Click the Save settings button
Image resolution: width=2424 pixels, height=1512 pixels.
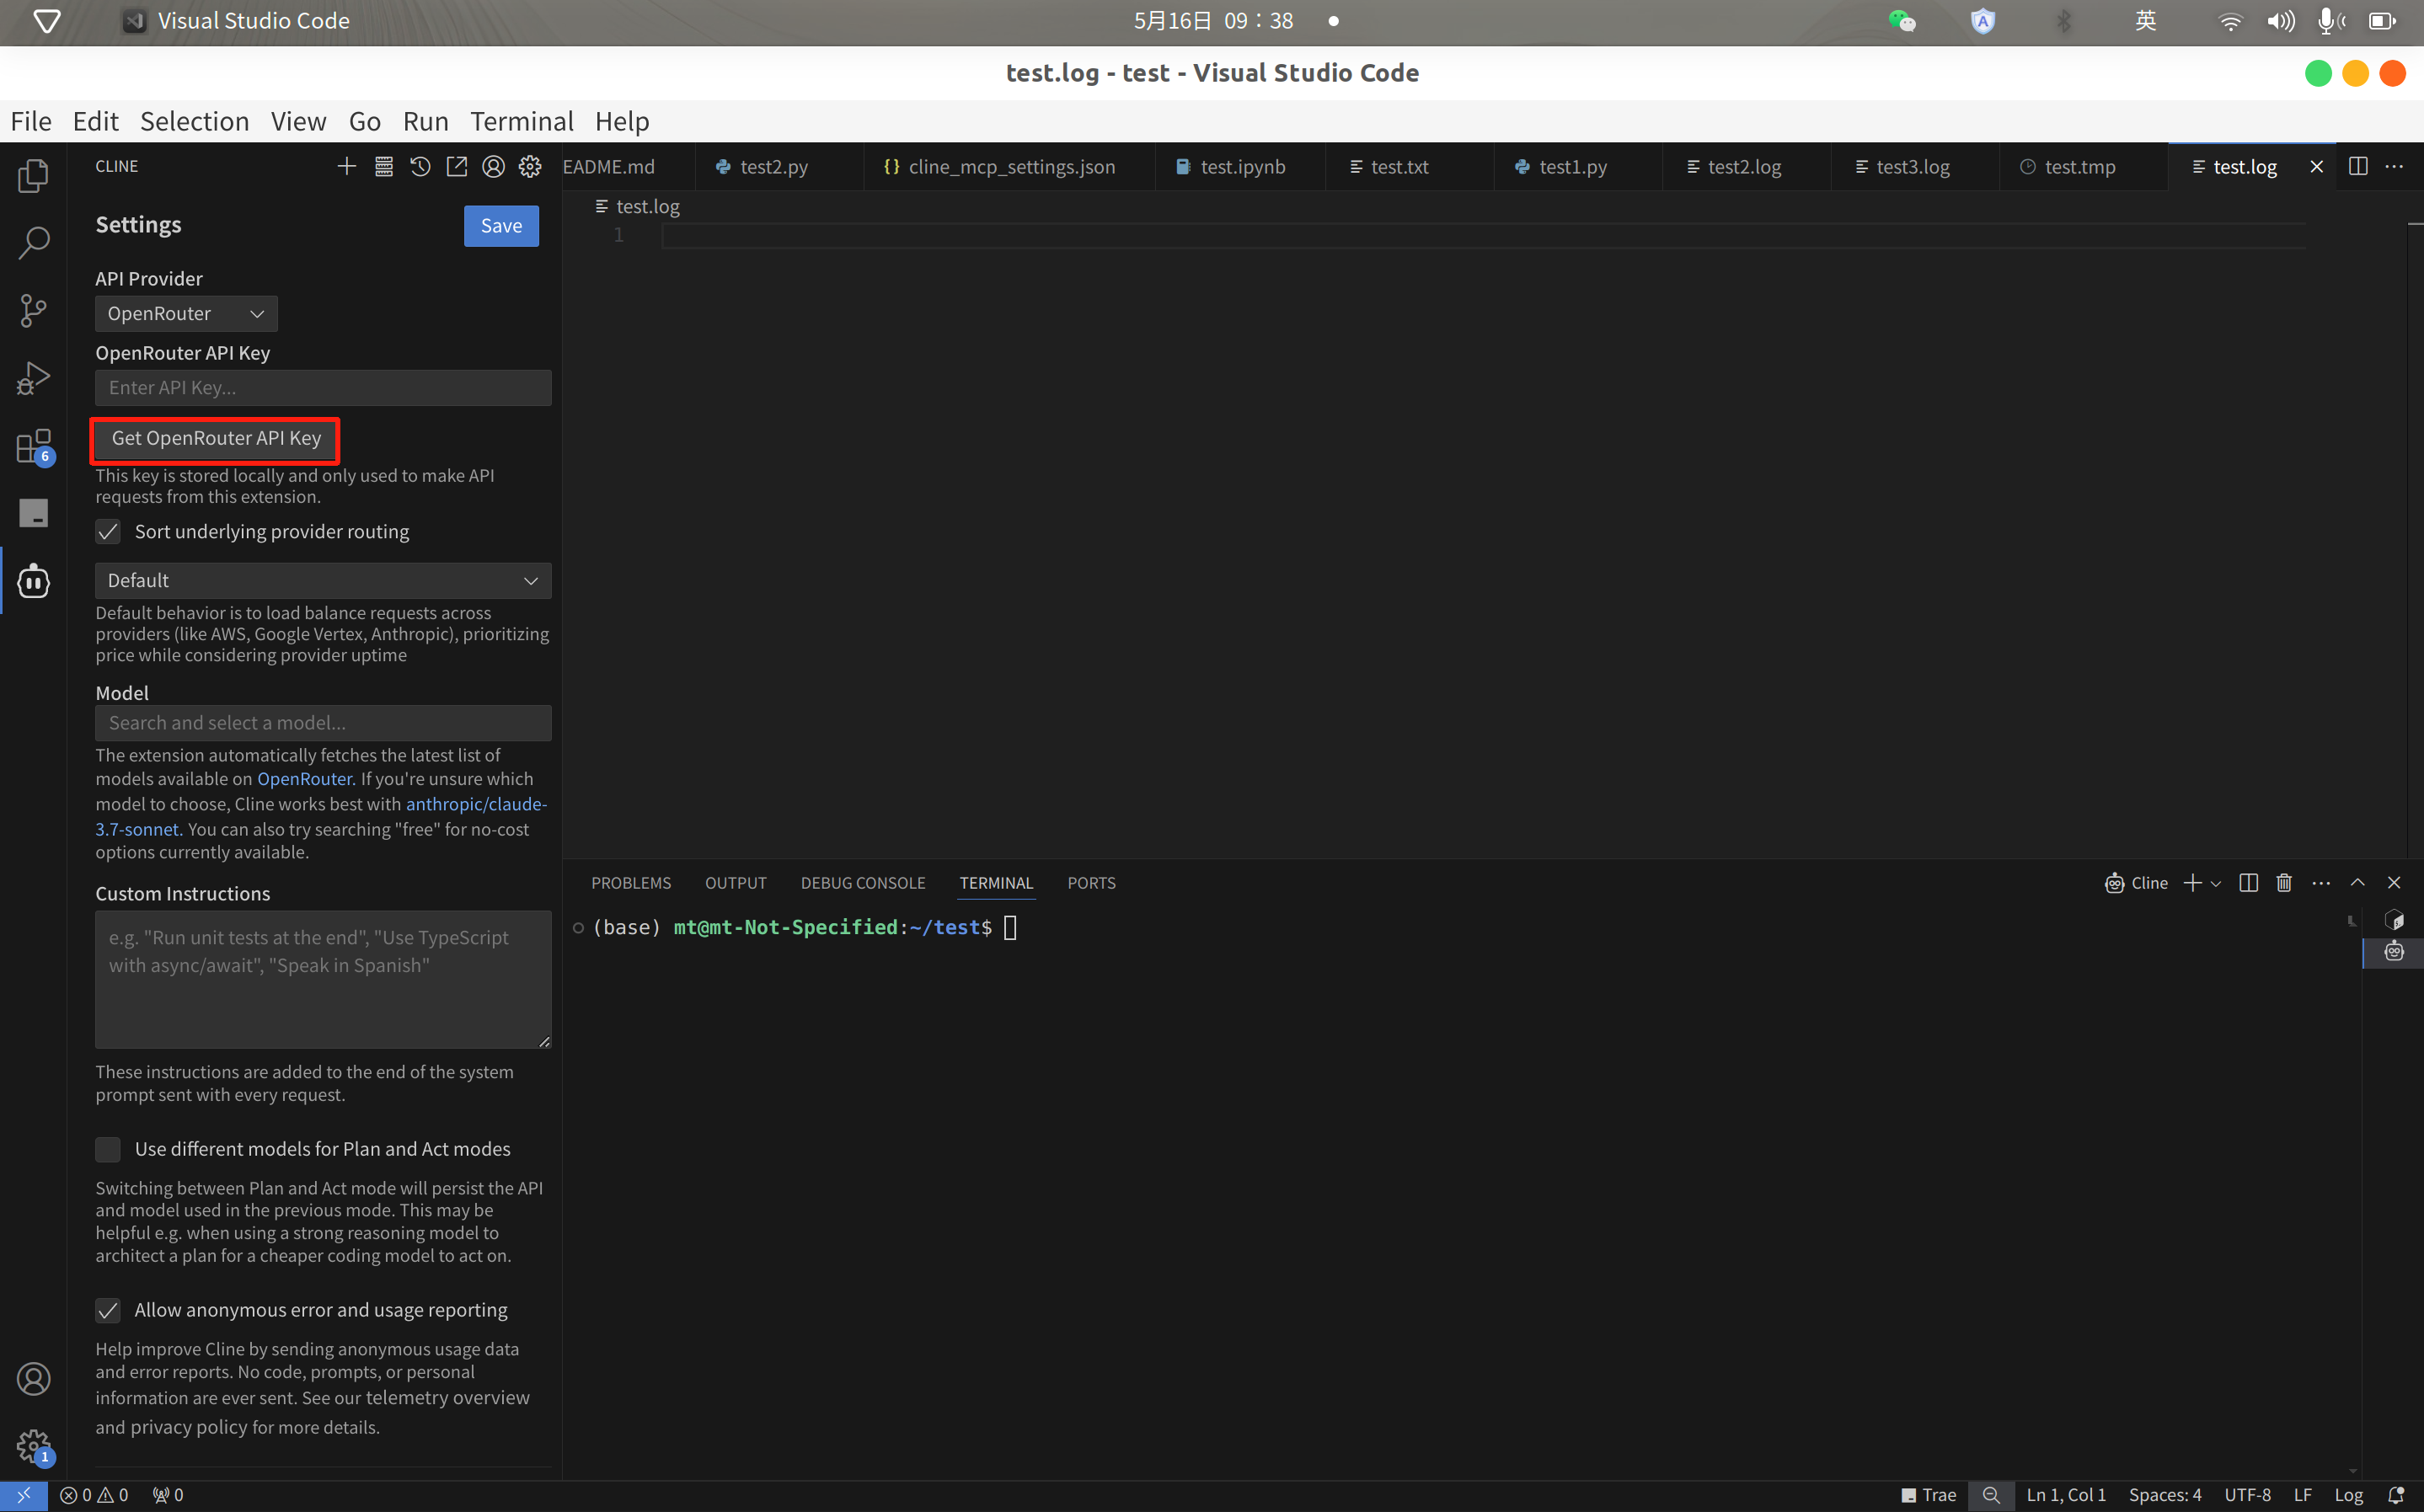(x=501, y=225)
